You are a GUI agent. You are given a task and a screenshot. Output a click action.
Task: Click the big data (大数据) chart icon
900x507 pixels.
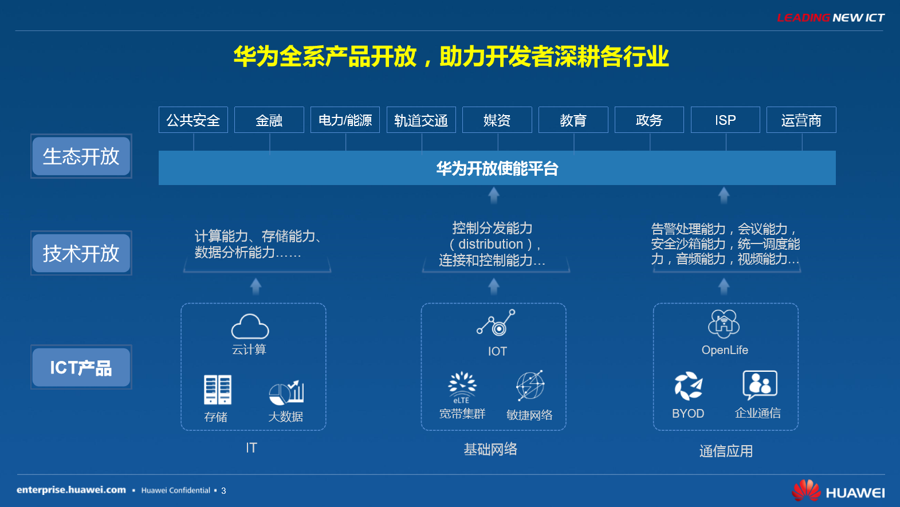click(286, 392)
